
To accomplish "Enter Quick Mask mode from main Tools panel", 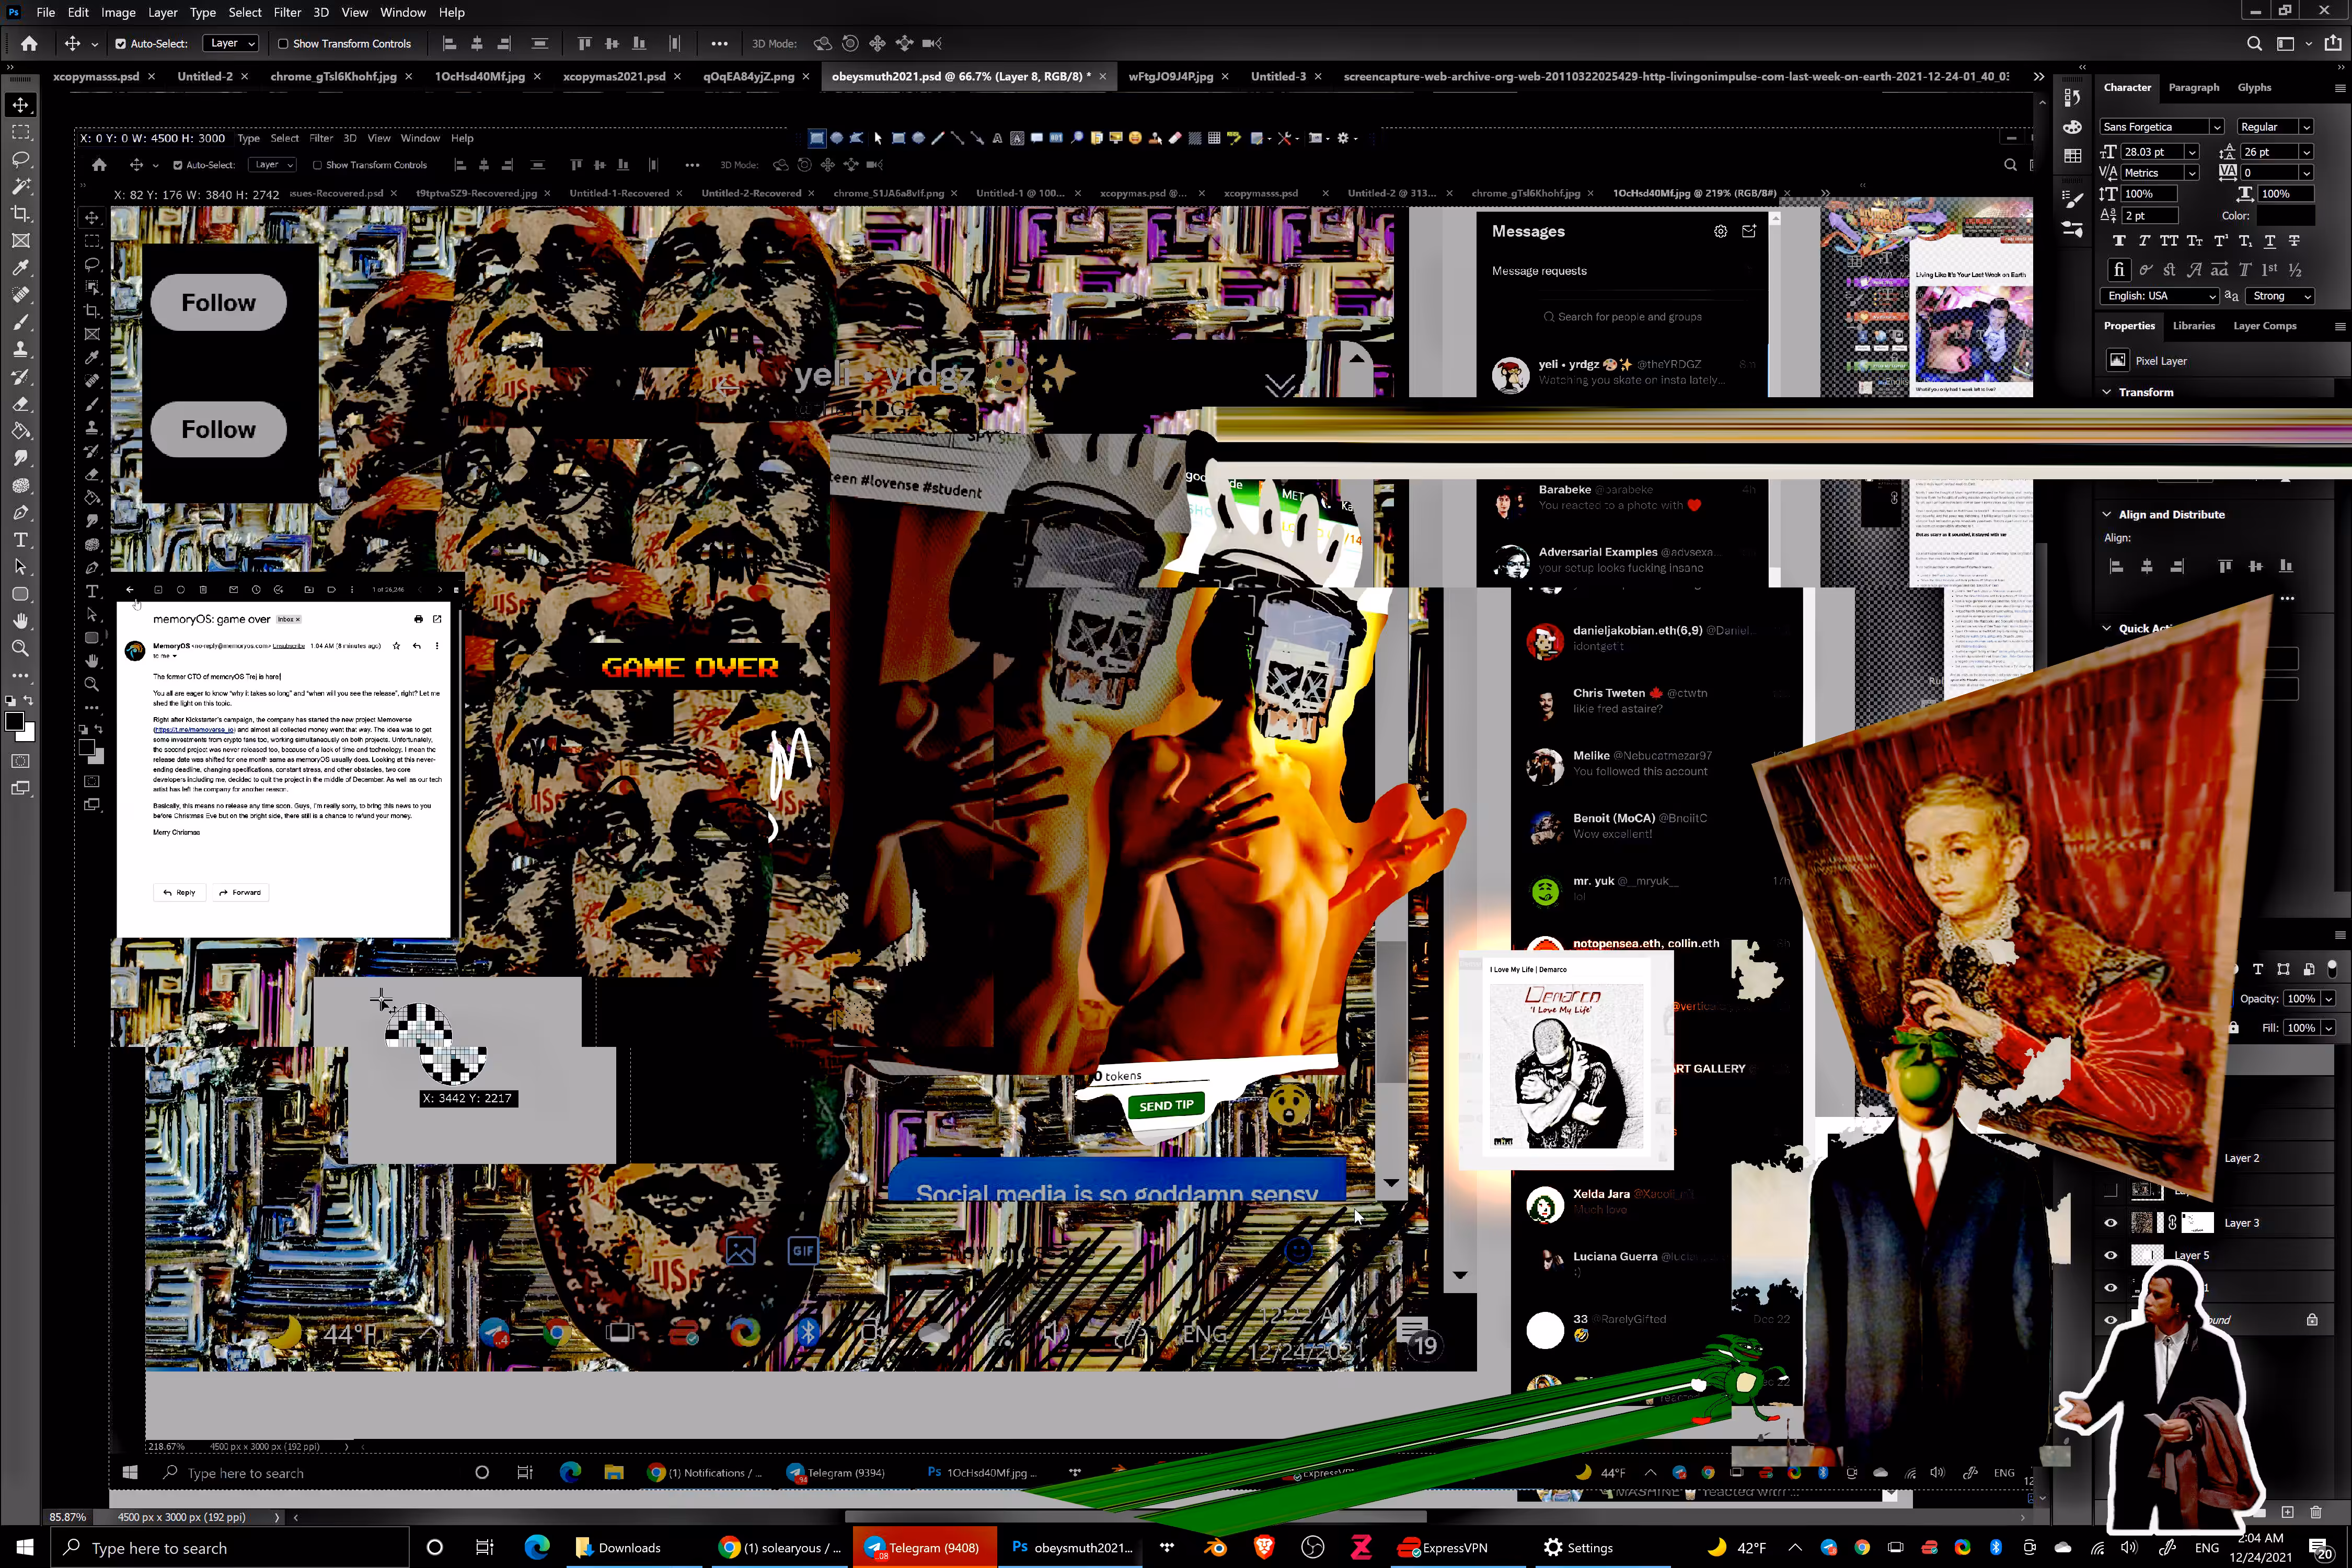I will coord(20,761).
